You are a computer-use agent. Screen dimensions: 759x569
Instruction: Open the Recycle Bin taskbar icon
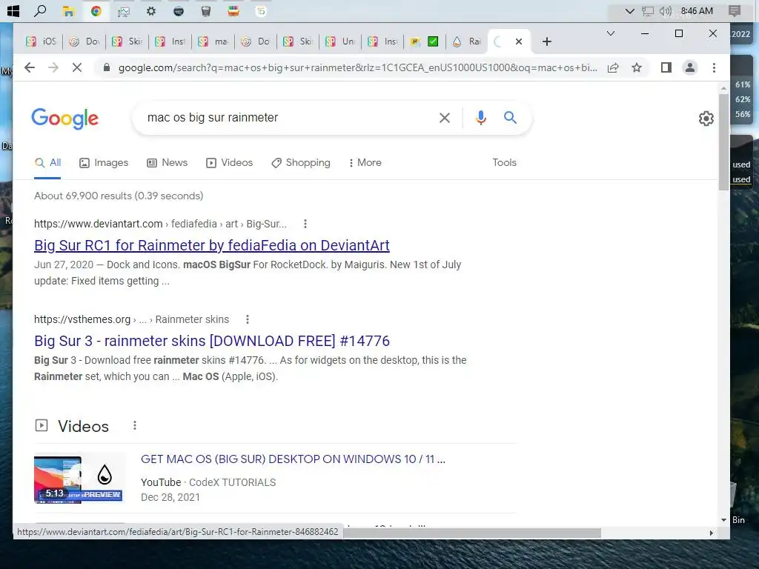coord(206,11)
